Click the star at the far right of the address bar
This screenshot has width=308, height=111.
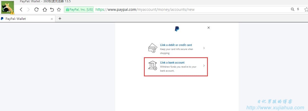pyautogui.click(x=306, y=10)
